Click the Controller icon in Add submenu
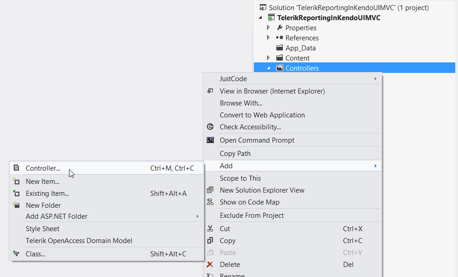458x277 pixels. tap(17, 168)
